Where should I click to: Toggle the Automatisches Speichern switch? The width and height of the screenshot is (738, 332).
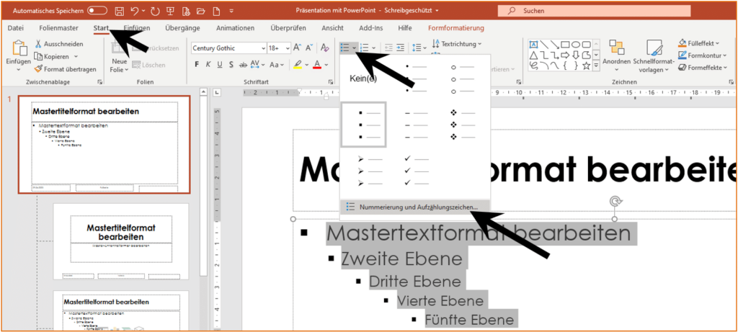(97, 10)
